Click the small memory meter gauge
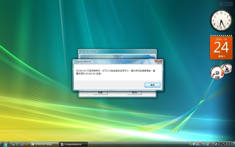This screenshot has height=147, width=235. 227,68
